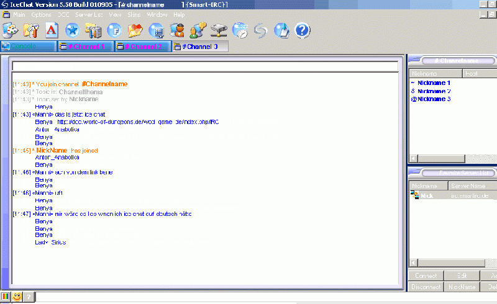The width and height of the screenshot is (497, 304).
Task: Click the blue star favorites icon
Action: tap(72, 30)
